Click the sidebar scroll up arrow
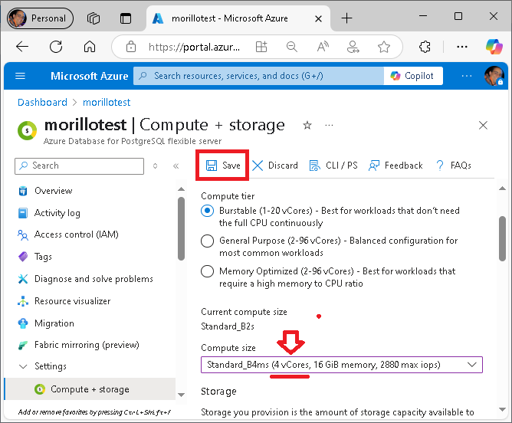The image size is (512, 423). tap(181, 189)
